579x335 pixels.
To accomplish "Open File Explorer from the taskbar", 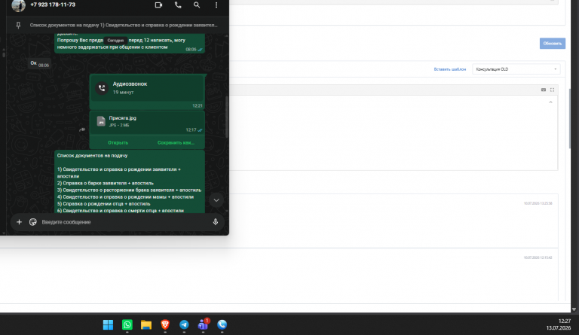I will click(x=146, y=324).
